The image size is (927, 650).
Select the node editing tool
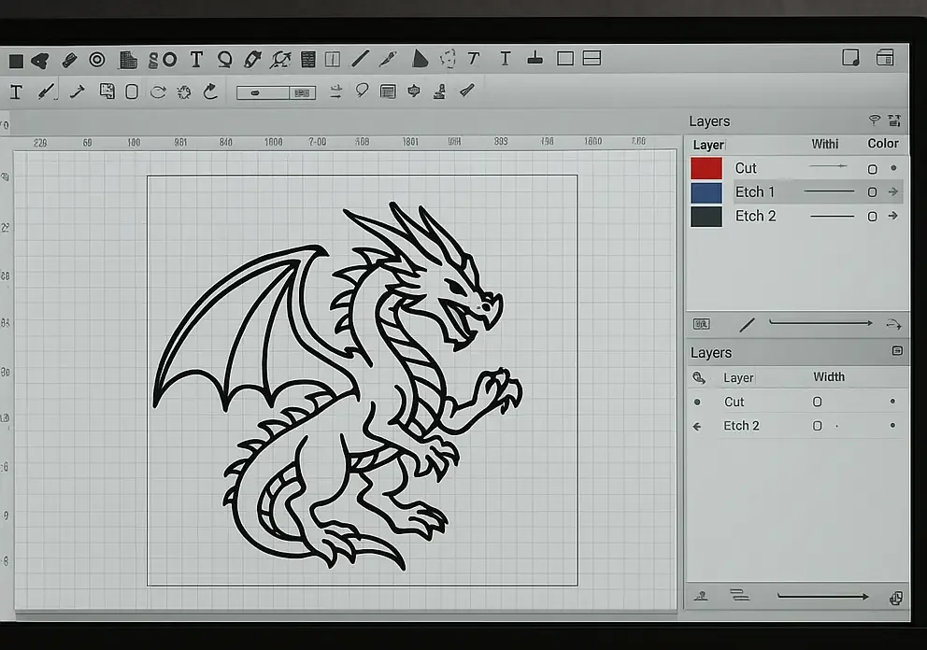coord(281,60)
